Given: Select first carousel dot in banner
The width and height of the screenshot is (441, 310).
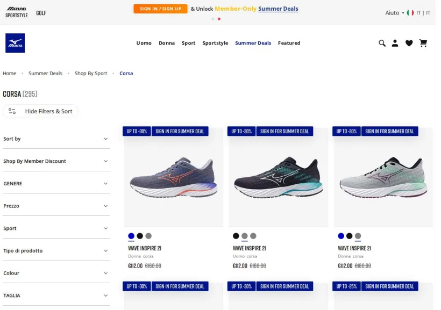Looking at the screenshot, I should pos(213,19).
